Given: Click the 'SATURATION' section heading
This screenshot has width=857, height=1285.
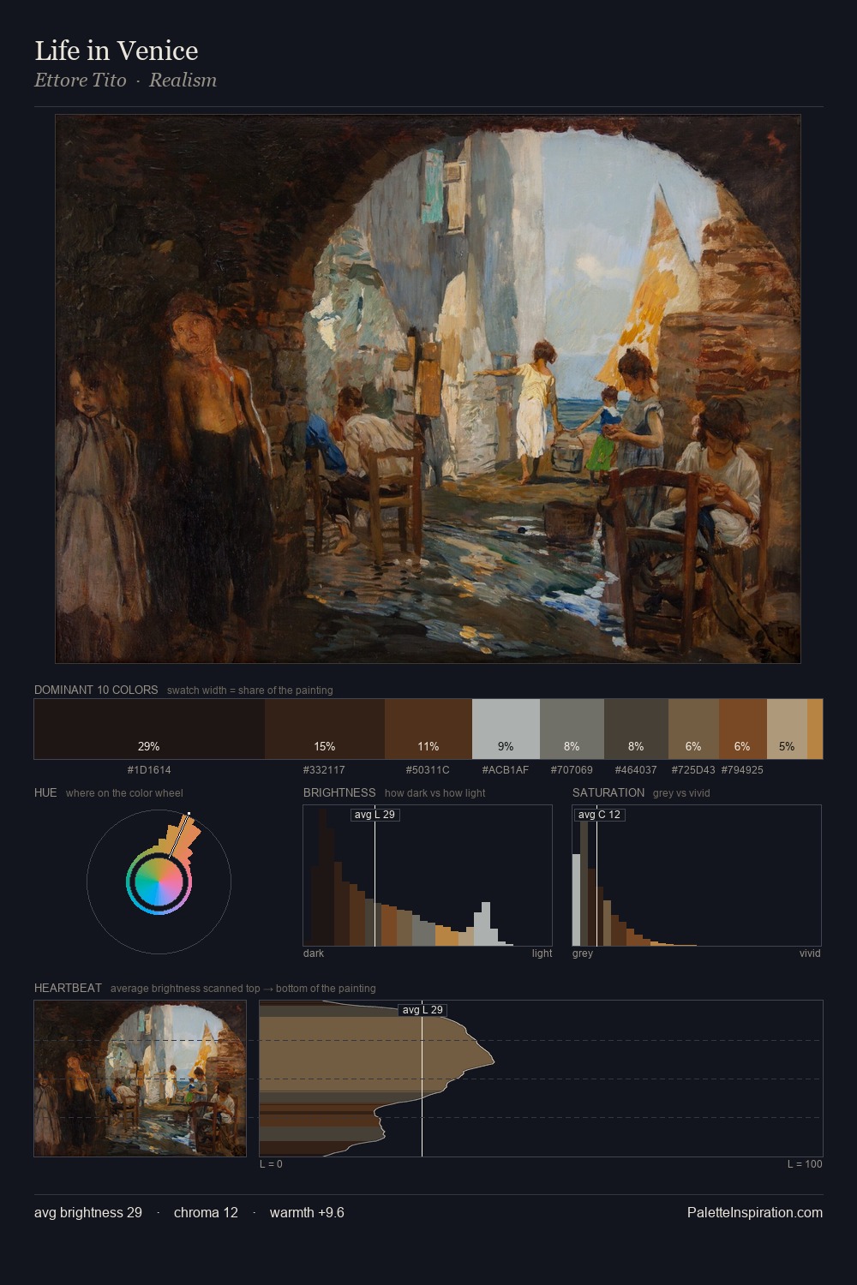Looking at the screenshot, I should (x=608, y=792).
